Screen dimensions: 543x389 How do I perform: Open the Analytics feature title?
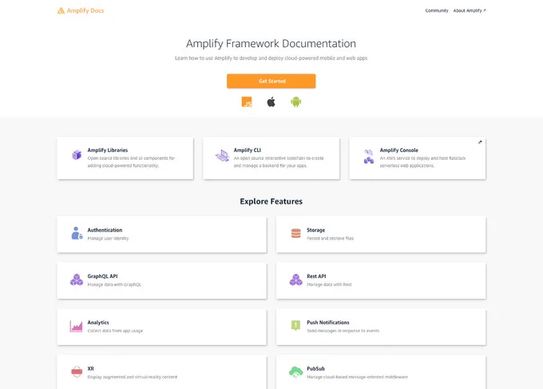click(98, 323)
